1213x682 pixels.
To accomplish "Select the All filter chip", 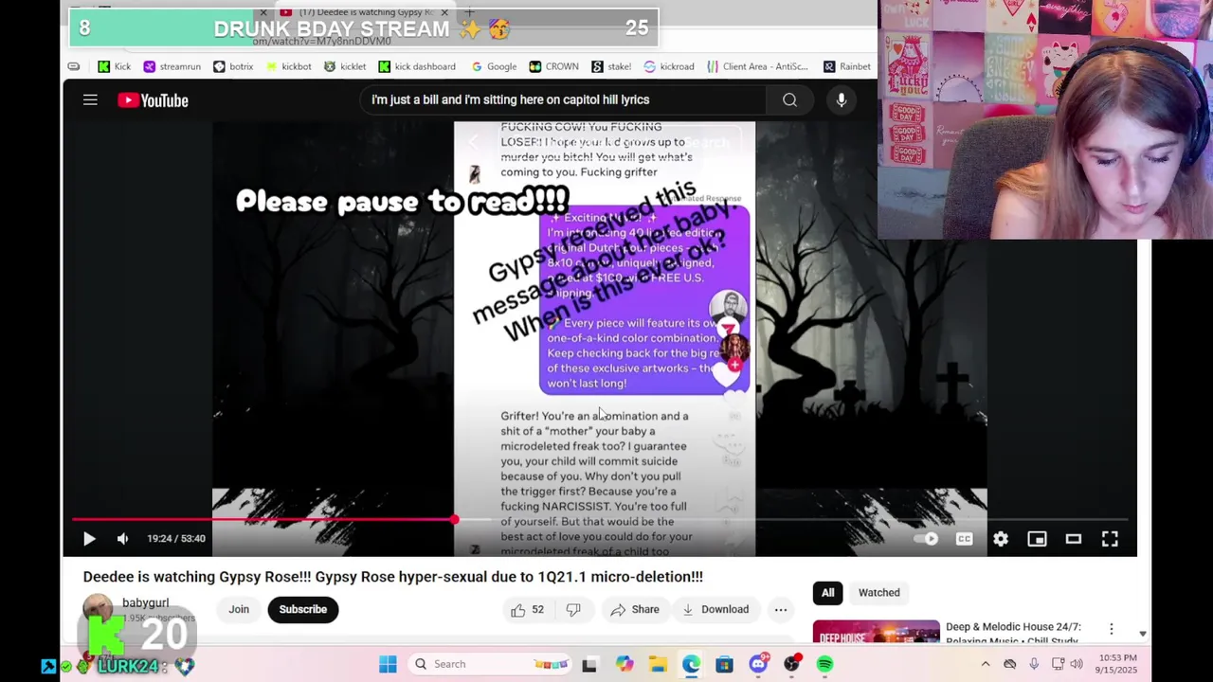I will point(827,593).
